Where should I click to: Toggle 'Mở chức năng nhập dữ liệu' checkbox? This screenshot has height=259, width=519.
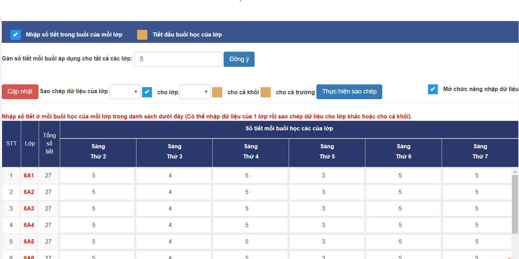(x=433, y=89)
